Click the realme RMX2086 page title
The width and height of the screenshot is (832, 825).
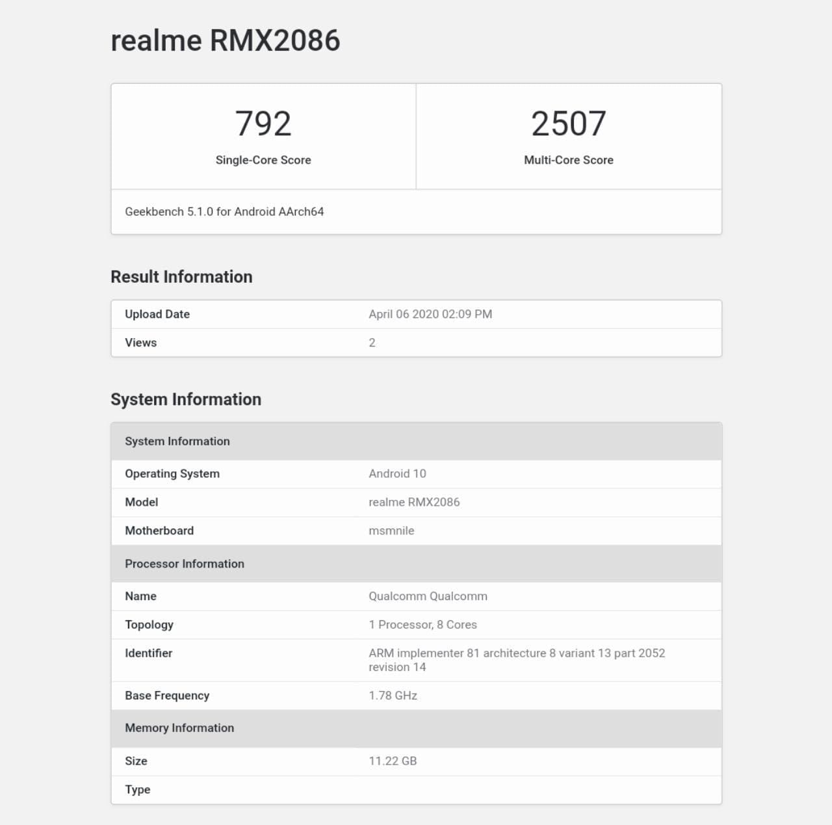(226, 40)
